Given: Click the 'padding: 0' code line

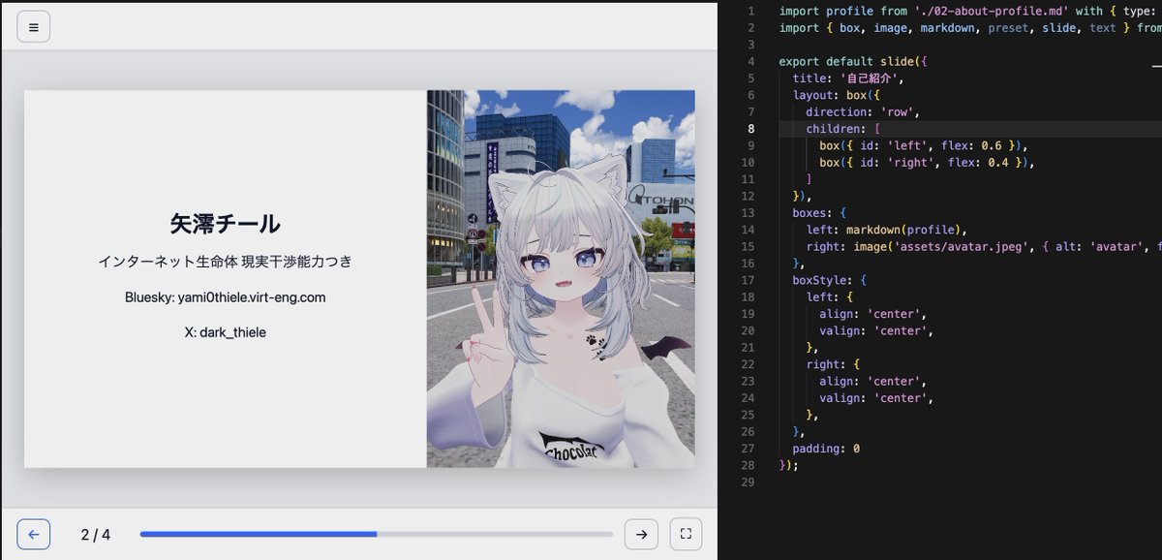Looking at the screenshot, I should [x=826, y=449].
